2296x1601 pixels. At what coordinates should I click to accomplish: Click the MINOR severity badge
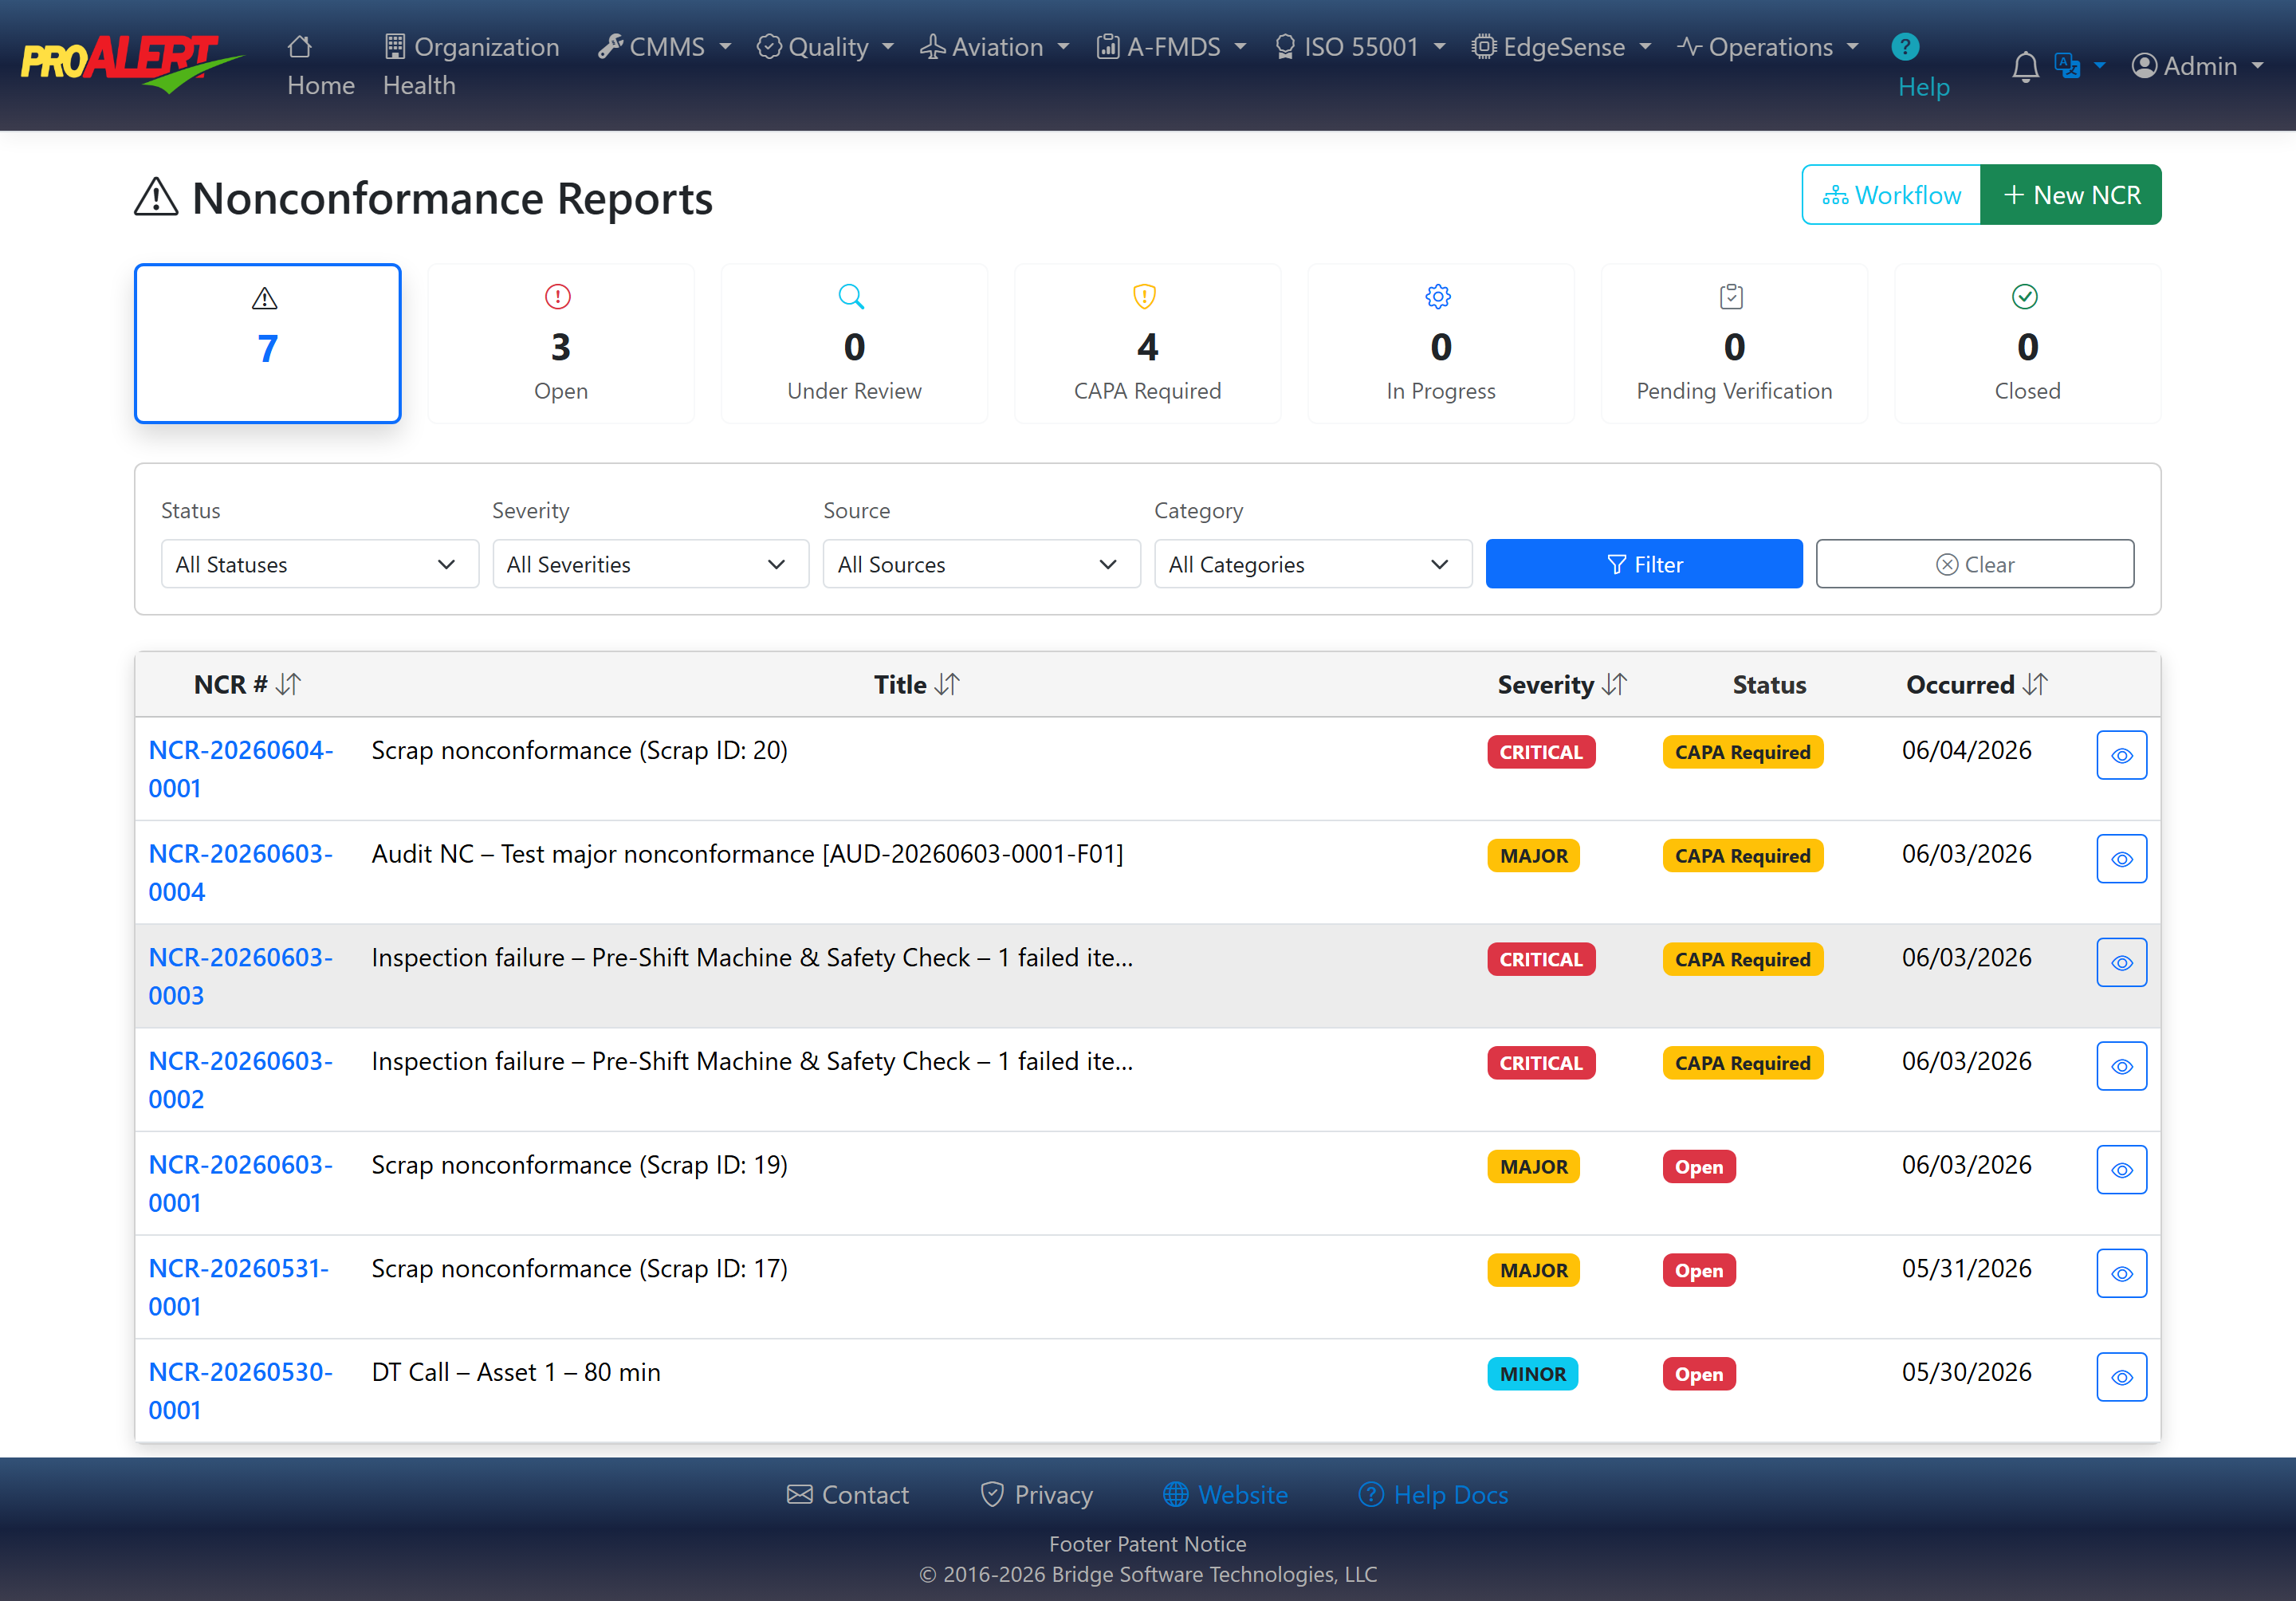(1533, 1374)
